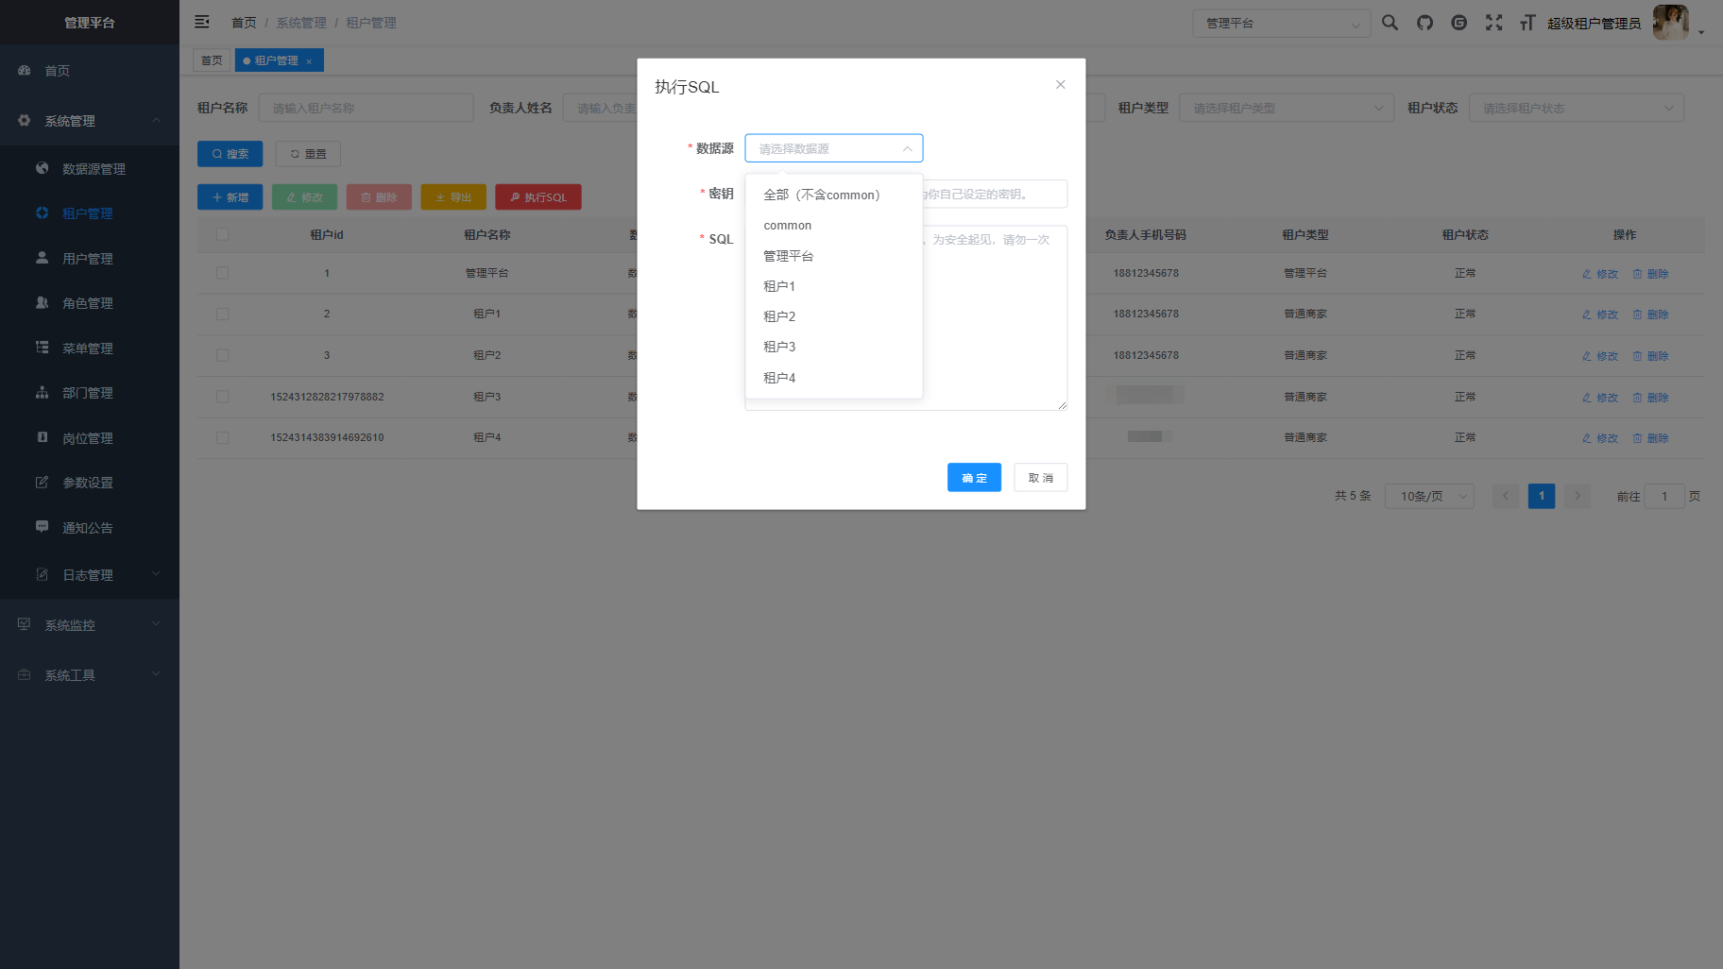Image resolution: width=1723 pixels, height=969 pixels.
Task: Click the 租户名称 input field
Action: pyautogui.click(x=367, y=107)
